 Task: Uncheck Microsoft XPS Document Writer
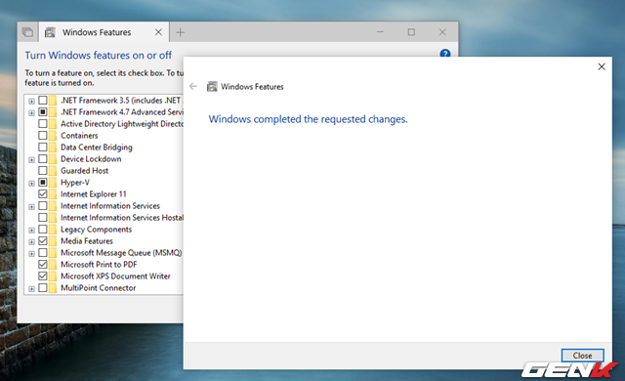pos(43,275)
